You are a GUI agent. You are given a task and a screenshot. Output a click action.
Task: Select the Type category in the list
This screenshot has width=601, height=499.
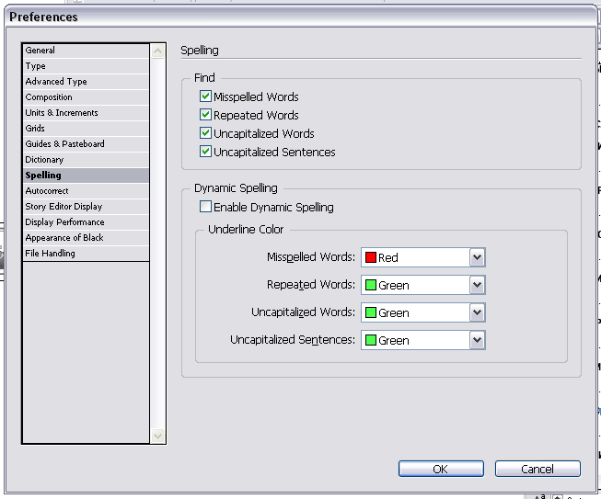(86, 66)
